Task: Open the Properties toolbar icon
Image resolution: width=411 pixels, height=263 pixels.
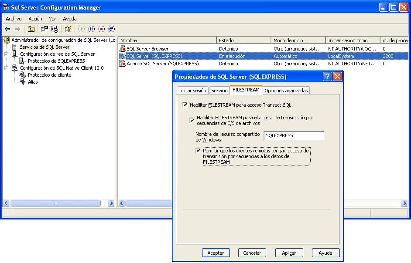Action: [45, 29]
